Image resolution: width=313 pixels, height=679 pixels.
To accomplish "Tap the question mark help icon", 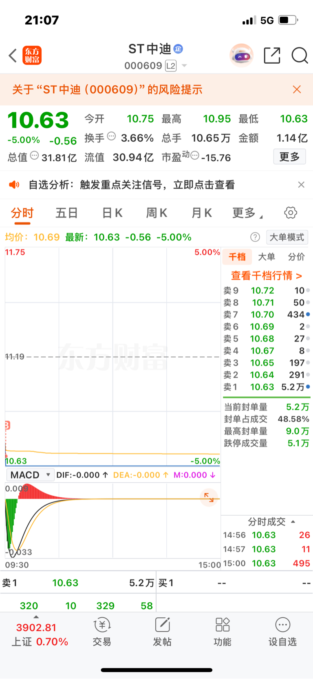I will (255, 237).
